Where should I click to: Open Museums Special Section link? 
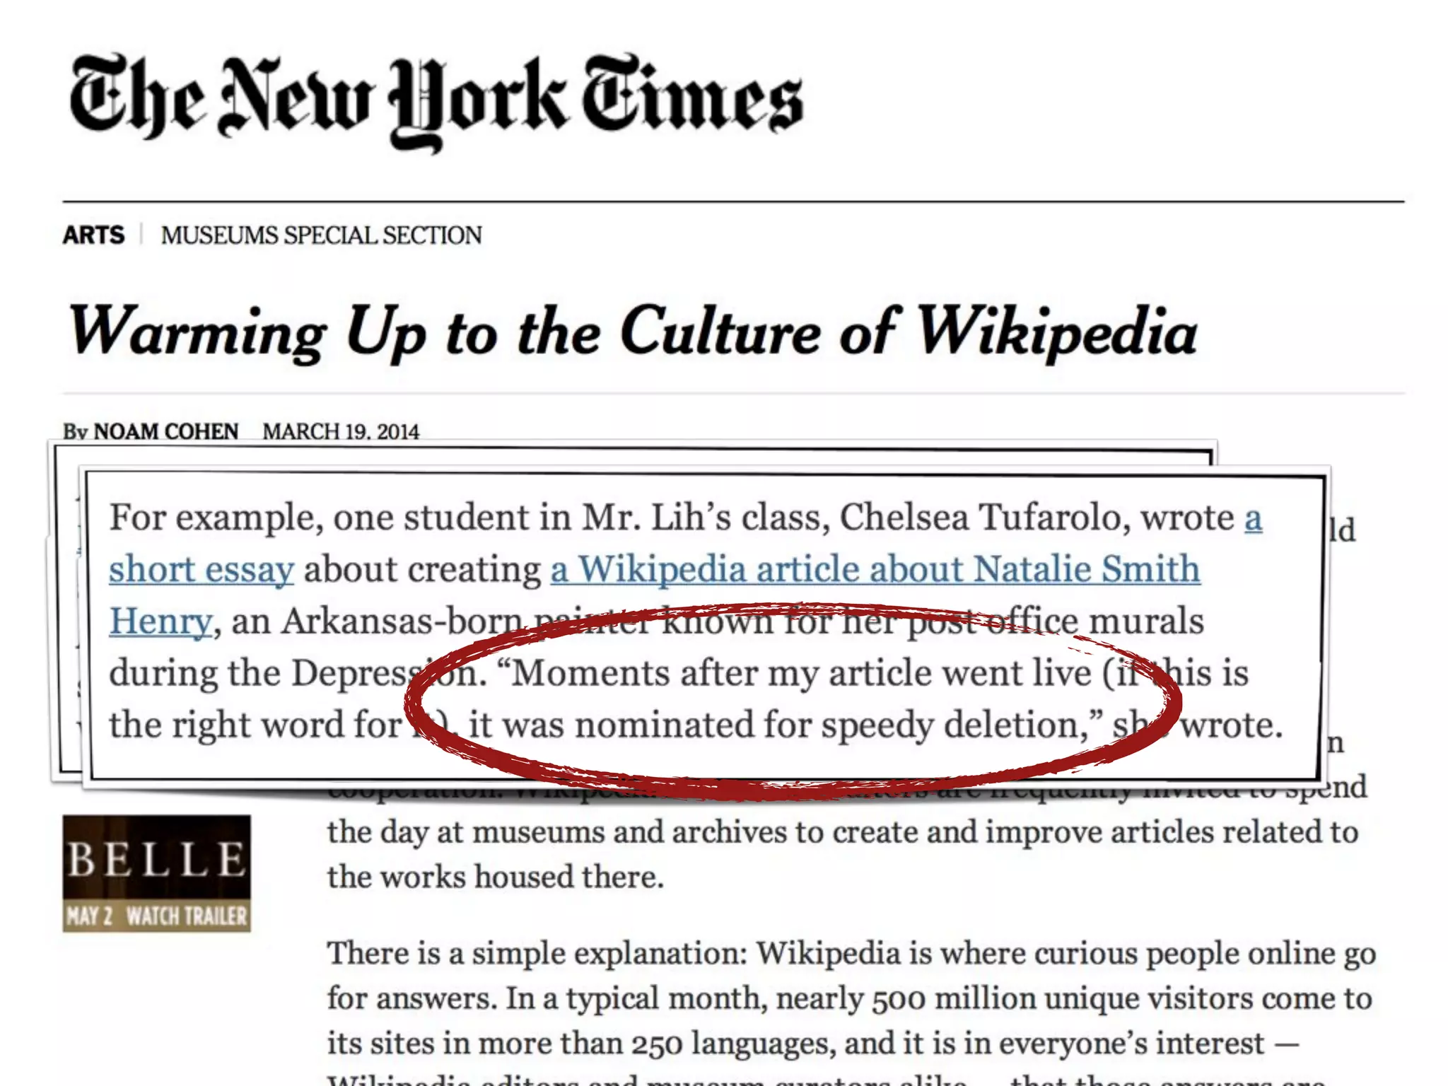tap(321, 235)
